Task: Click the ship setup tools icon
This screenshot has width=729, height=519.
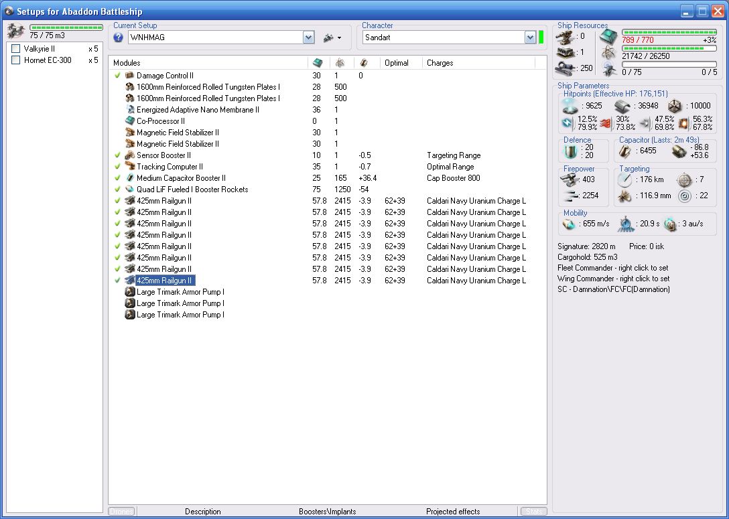Action: coord(328,38)
